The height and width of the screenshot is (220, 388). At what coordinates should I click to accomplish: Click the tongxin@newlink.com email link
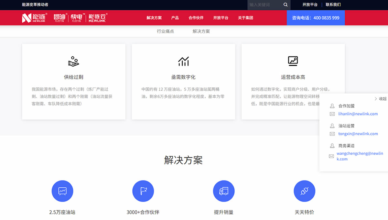coord(358,134)
